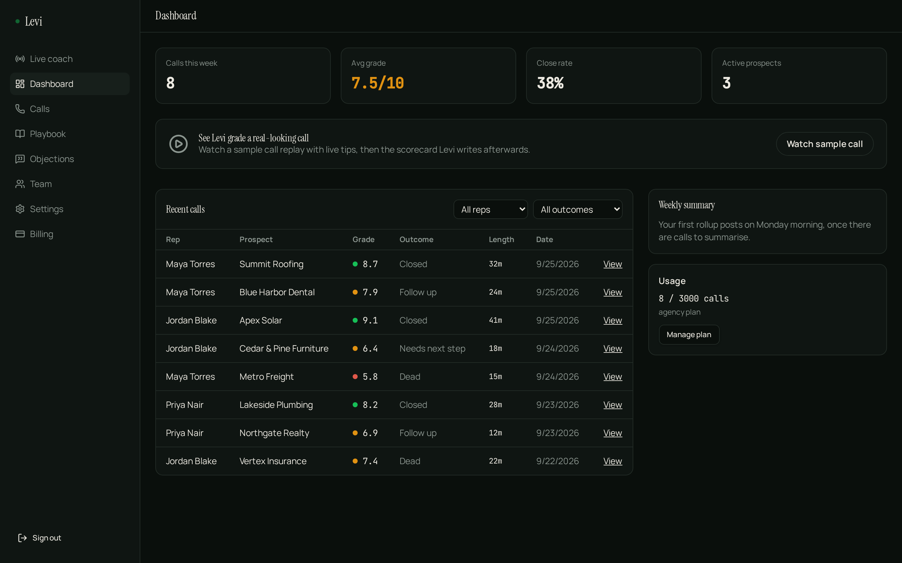The height and width of the screenshot is (563, 902).
Task: Click Watch sample call button
Action: click(824, 144)
